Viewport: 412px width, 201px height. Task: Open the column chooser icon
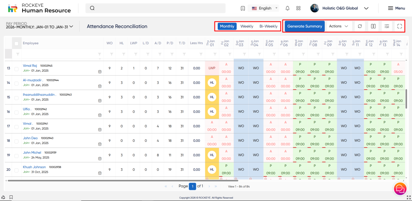(373, 26)
